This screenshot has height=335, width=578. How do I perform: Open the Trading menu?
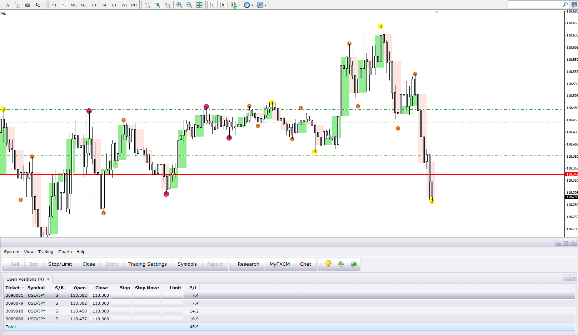coord(46,252)
